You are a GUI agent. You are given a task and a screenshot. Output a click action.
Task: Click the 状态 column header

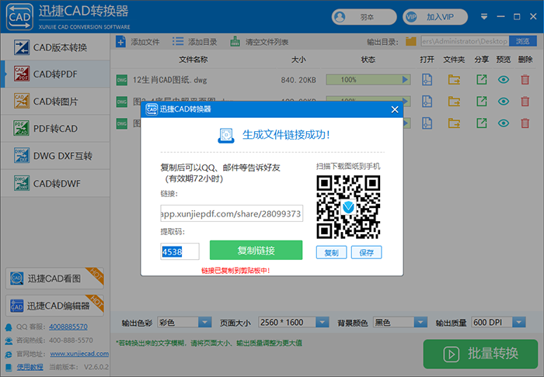368,60
